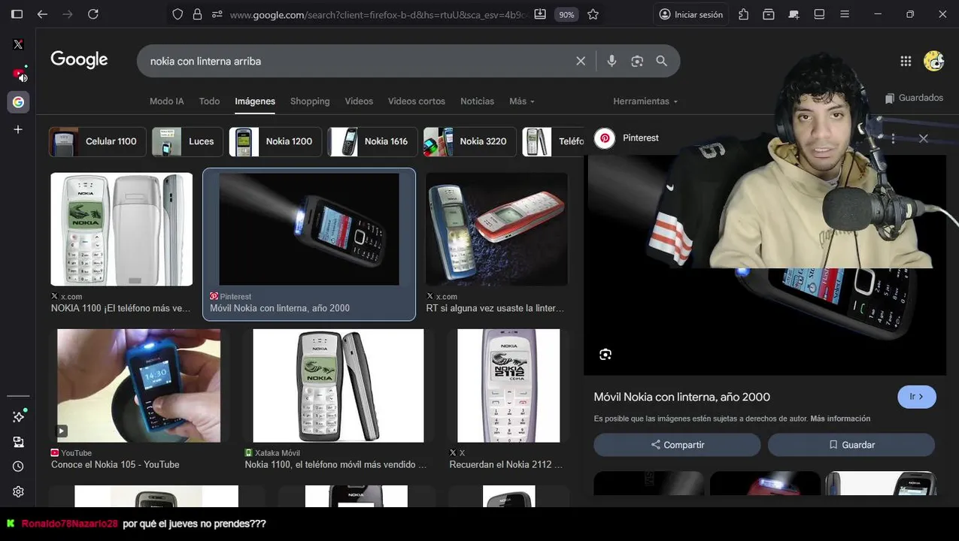Viewport: 959px width, 541px height.
Task: Select the Nokia 3220 filter chip
Action: (469, 141)
